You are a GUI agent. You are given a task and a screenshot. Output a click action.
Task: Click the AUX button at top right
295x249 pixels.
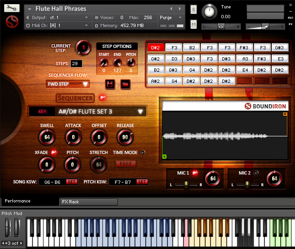[290, 18]
